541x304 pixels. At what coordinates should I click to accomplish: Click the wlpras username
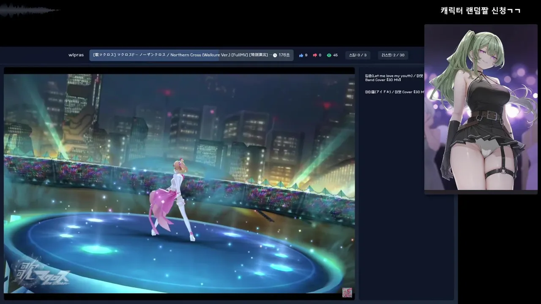pyautogui.click(x=76, y=55)
